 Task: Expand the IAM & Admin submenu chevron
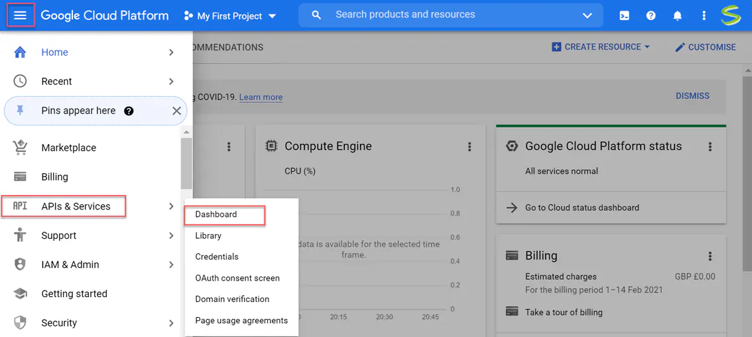click(x=171, y=265)
